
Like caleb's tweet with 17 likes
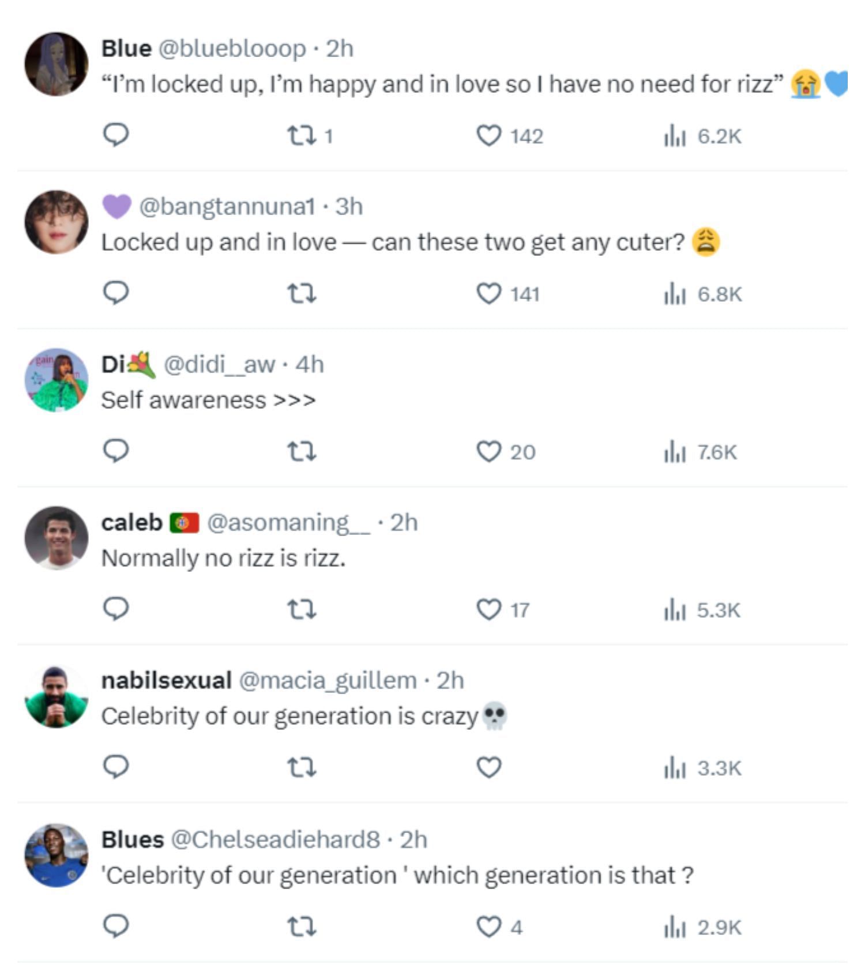pos(488,610)
